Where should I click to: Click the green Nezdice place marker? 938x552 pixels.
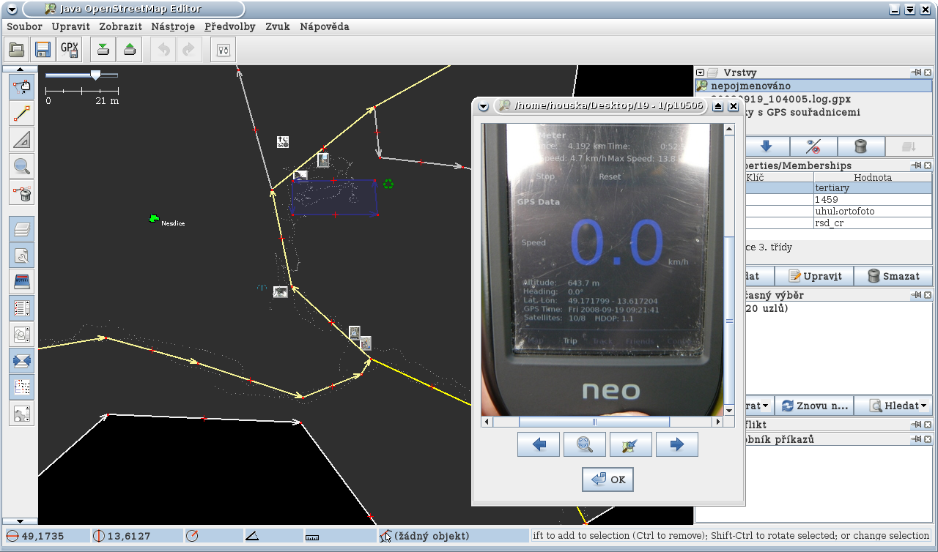153,218
